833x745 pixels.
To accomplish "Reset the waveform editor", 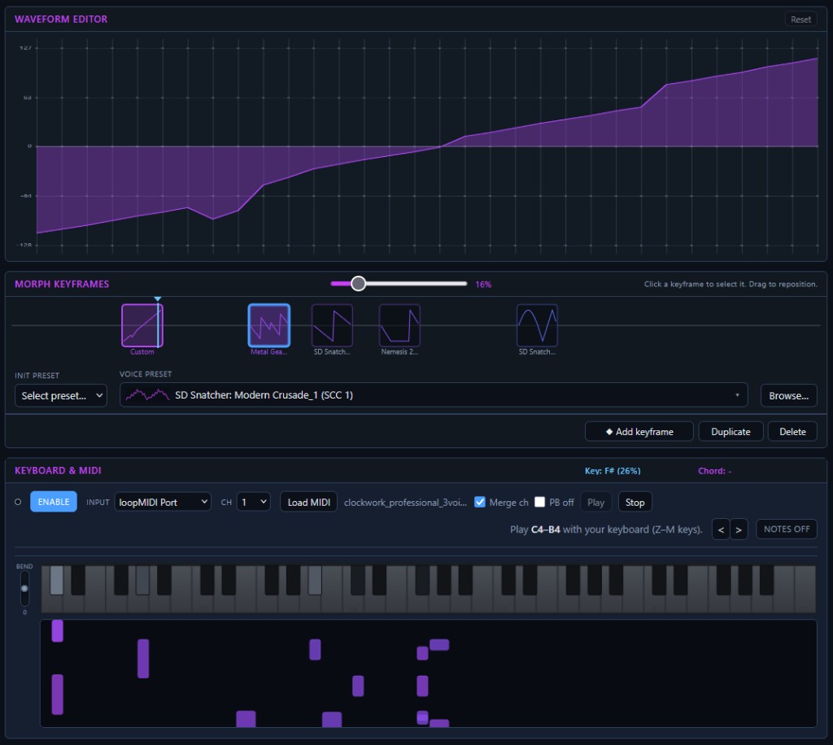I will point(800,20).
